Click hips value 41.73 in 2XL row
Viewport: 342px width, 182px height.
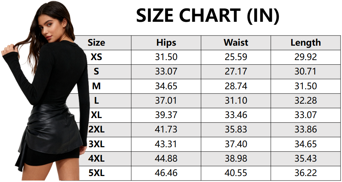(166, 129)
